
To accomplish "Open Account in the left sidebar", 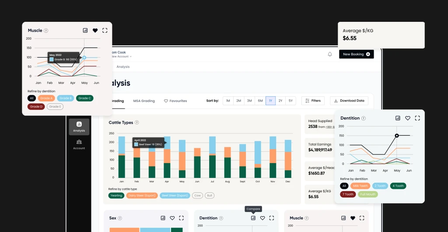I will [79, 144].
